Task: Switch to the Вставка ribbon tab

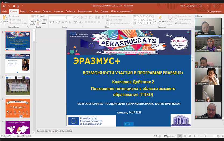Action: [23, 11]
